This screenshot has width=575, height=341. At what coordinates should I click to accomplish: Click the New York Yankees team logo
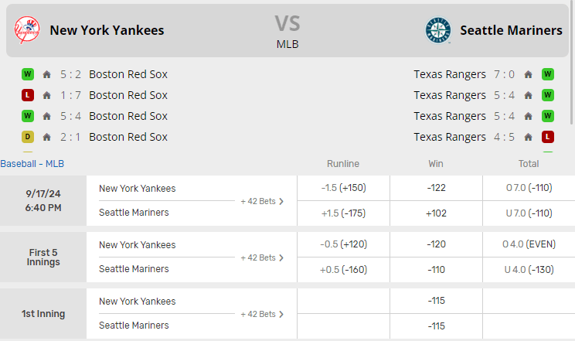pyautogui.click(x=26, y=30)
